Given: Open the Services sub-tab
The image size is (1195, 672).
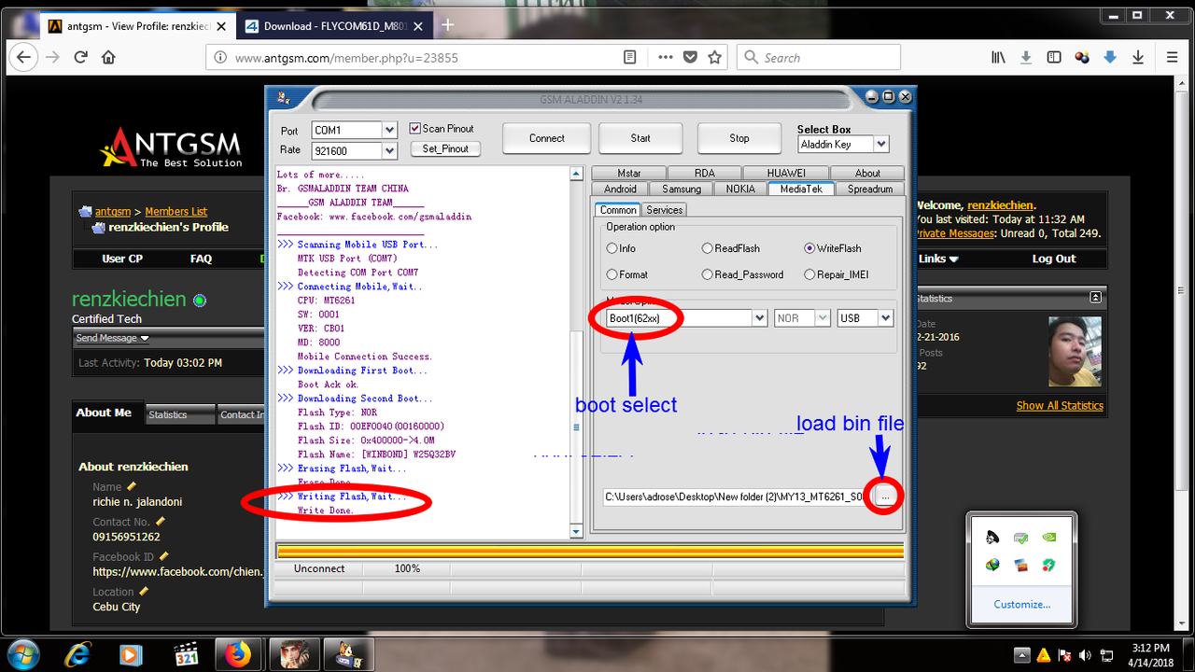Looking at the screenshot, I should coord(665,210).
